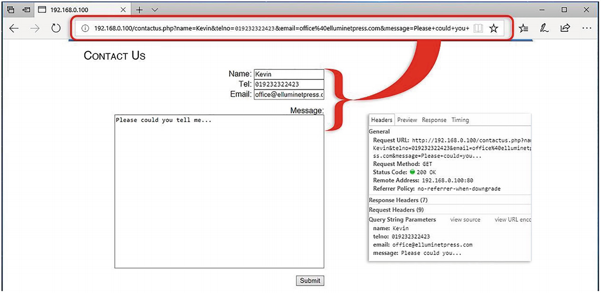This screenshot has height=293, width=601.
Task: Click inside the Message text area
Action: coord(219,191)
